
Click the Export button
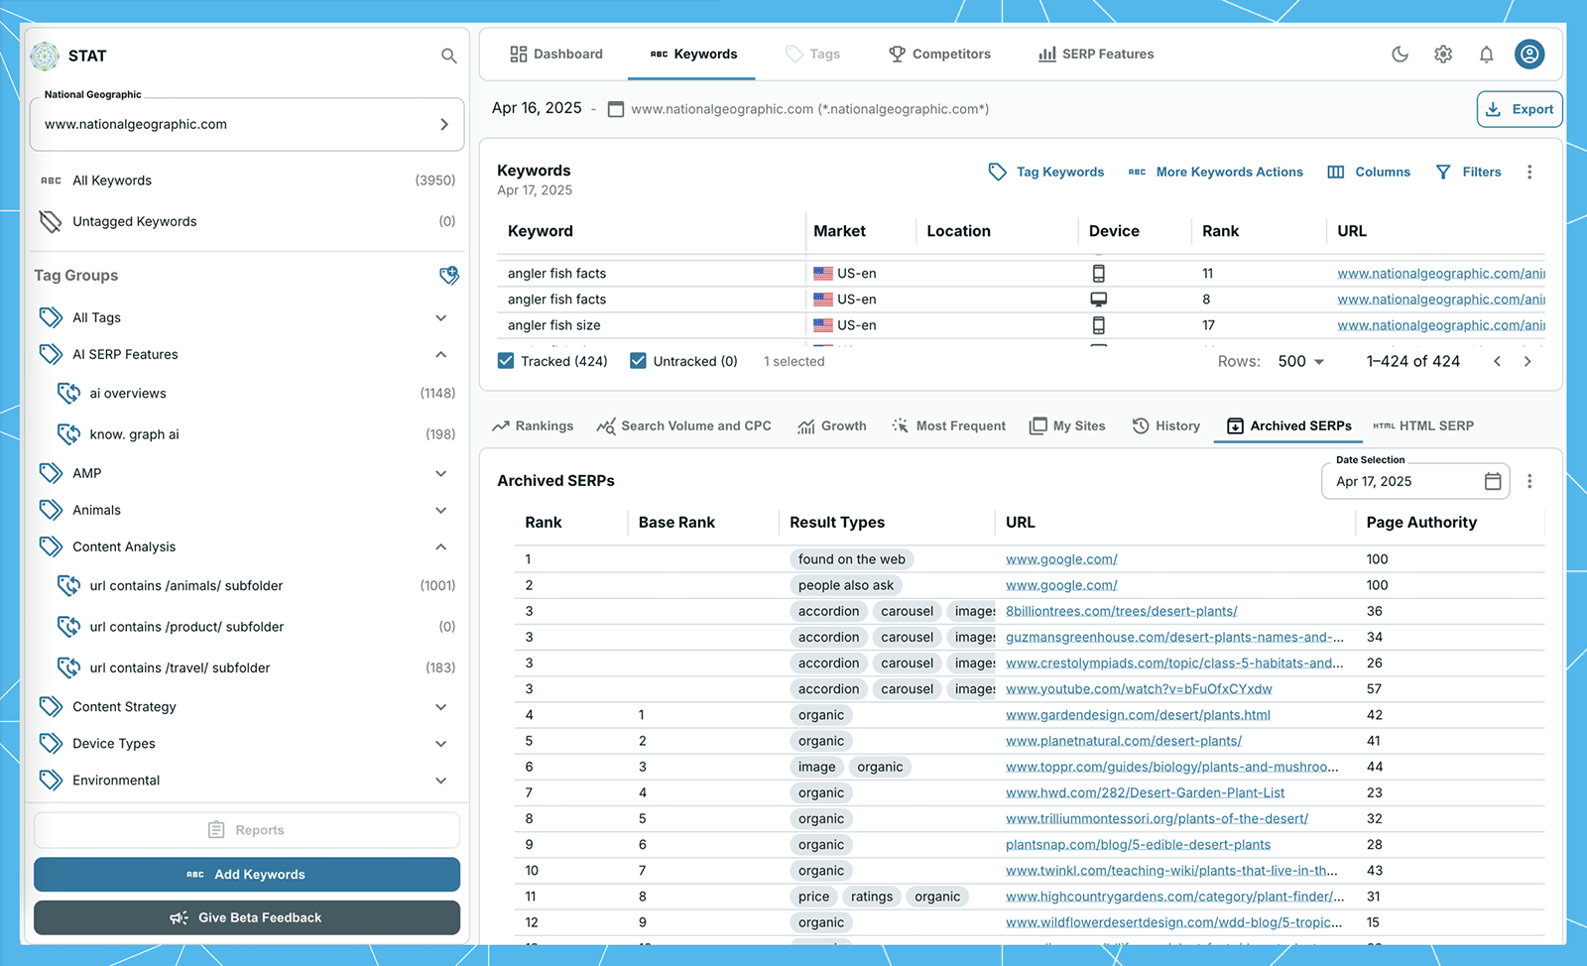1519,109
